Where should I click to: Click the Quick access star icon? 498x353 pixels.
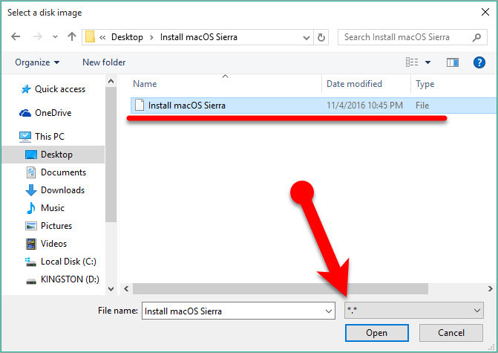click(x=26, y=89)
